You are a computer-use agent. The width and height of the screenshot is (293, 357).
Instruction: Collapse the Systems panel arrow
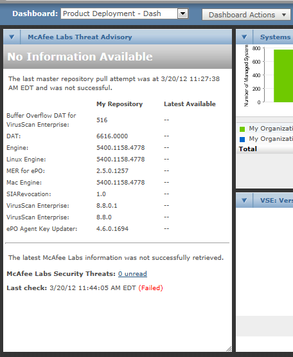244,37
